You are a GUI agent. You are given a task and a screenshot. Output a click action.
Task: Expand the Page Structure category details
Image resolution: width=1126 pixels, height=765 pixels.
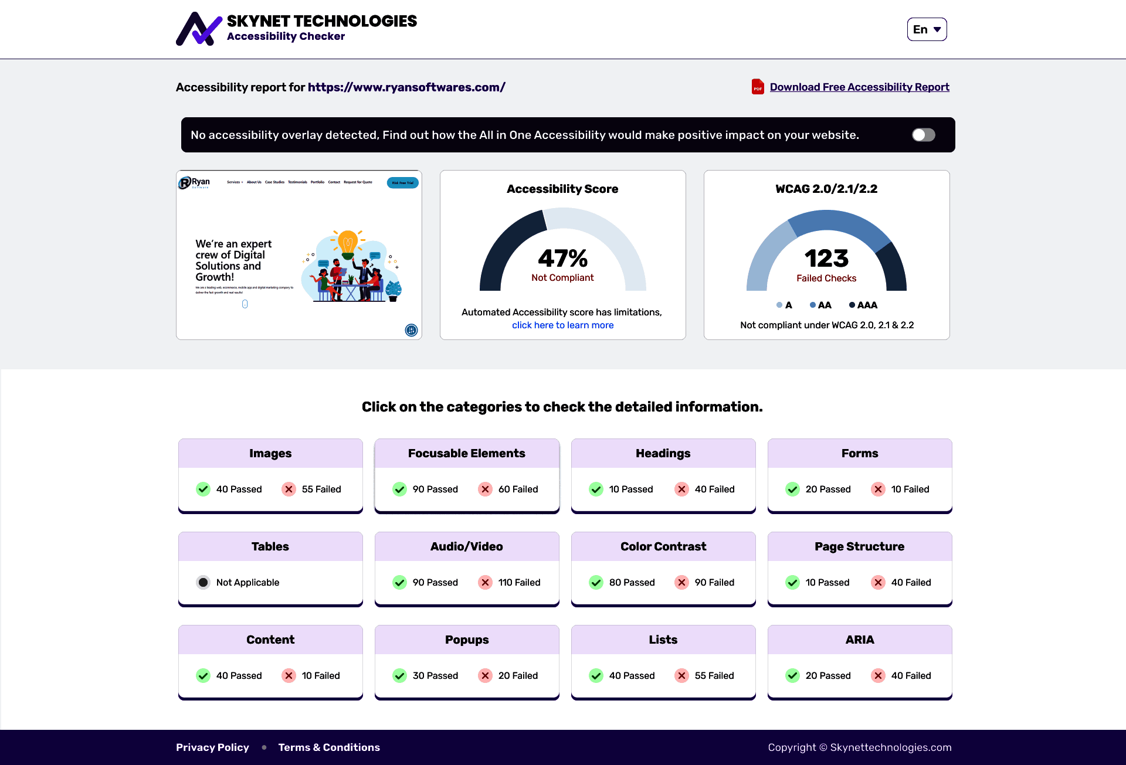[x=859, y=546]
